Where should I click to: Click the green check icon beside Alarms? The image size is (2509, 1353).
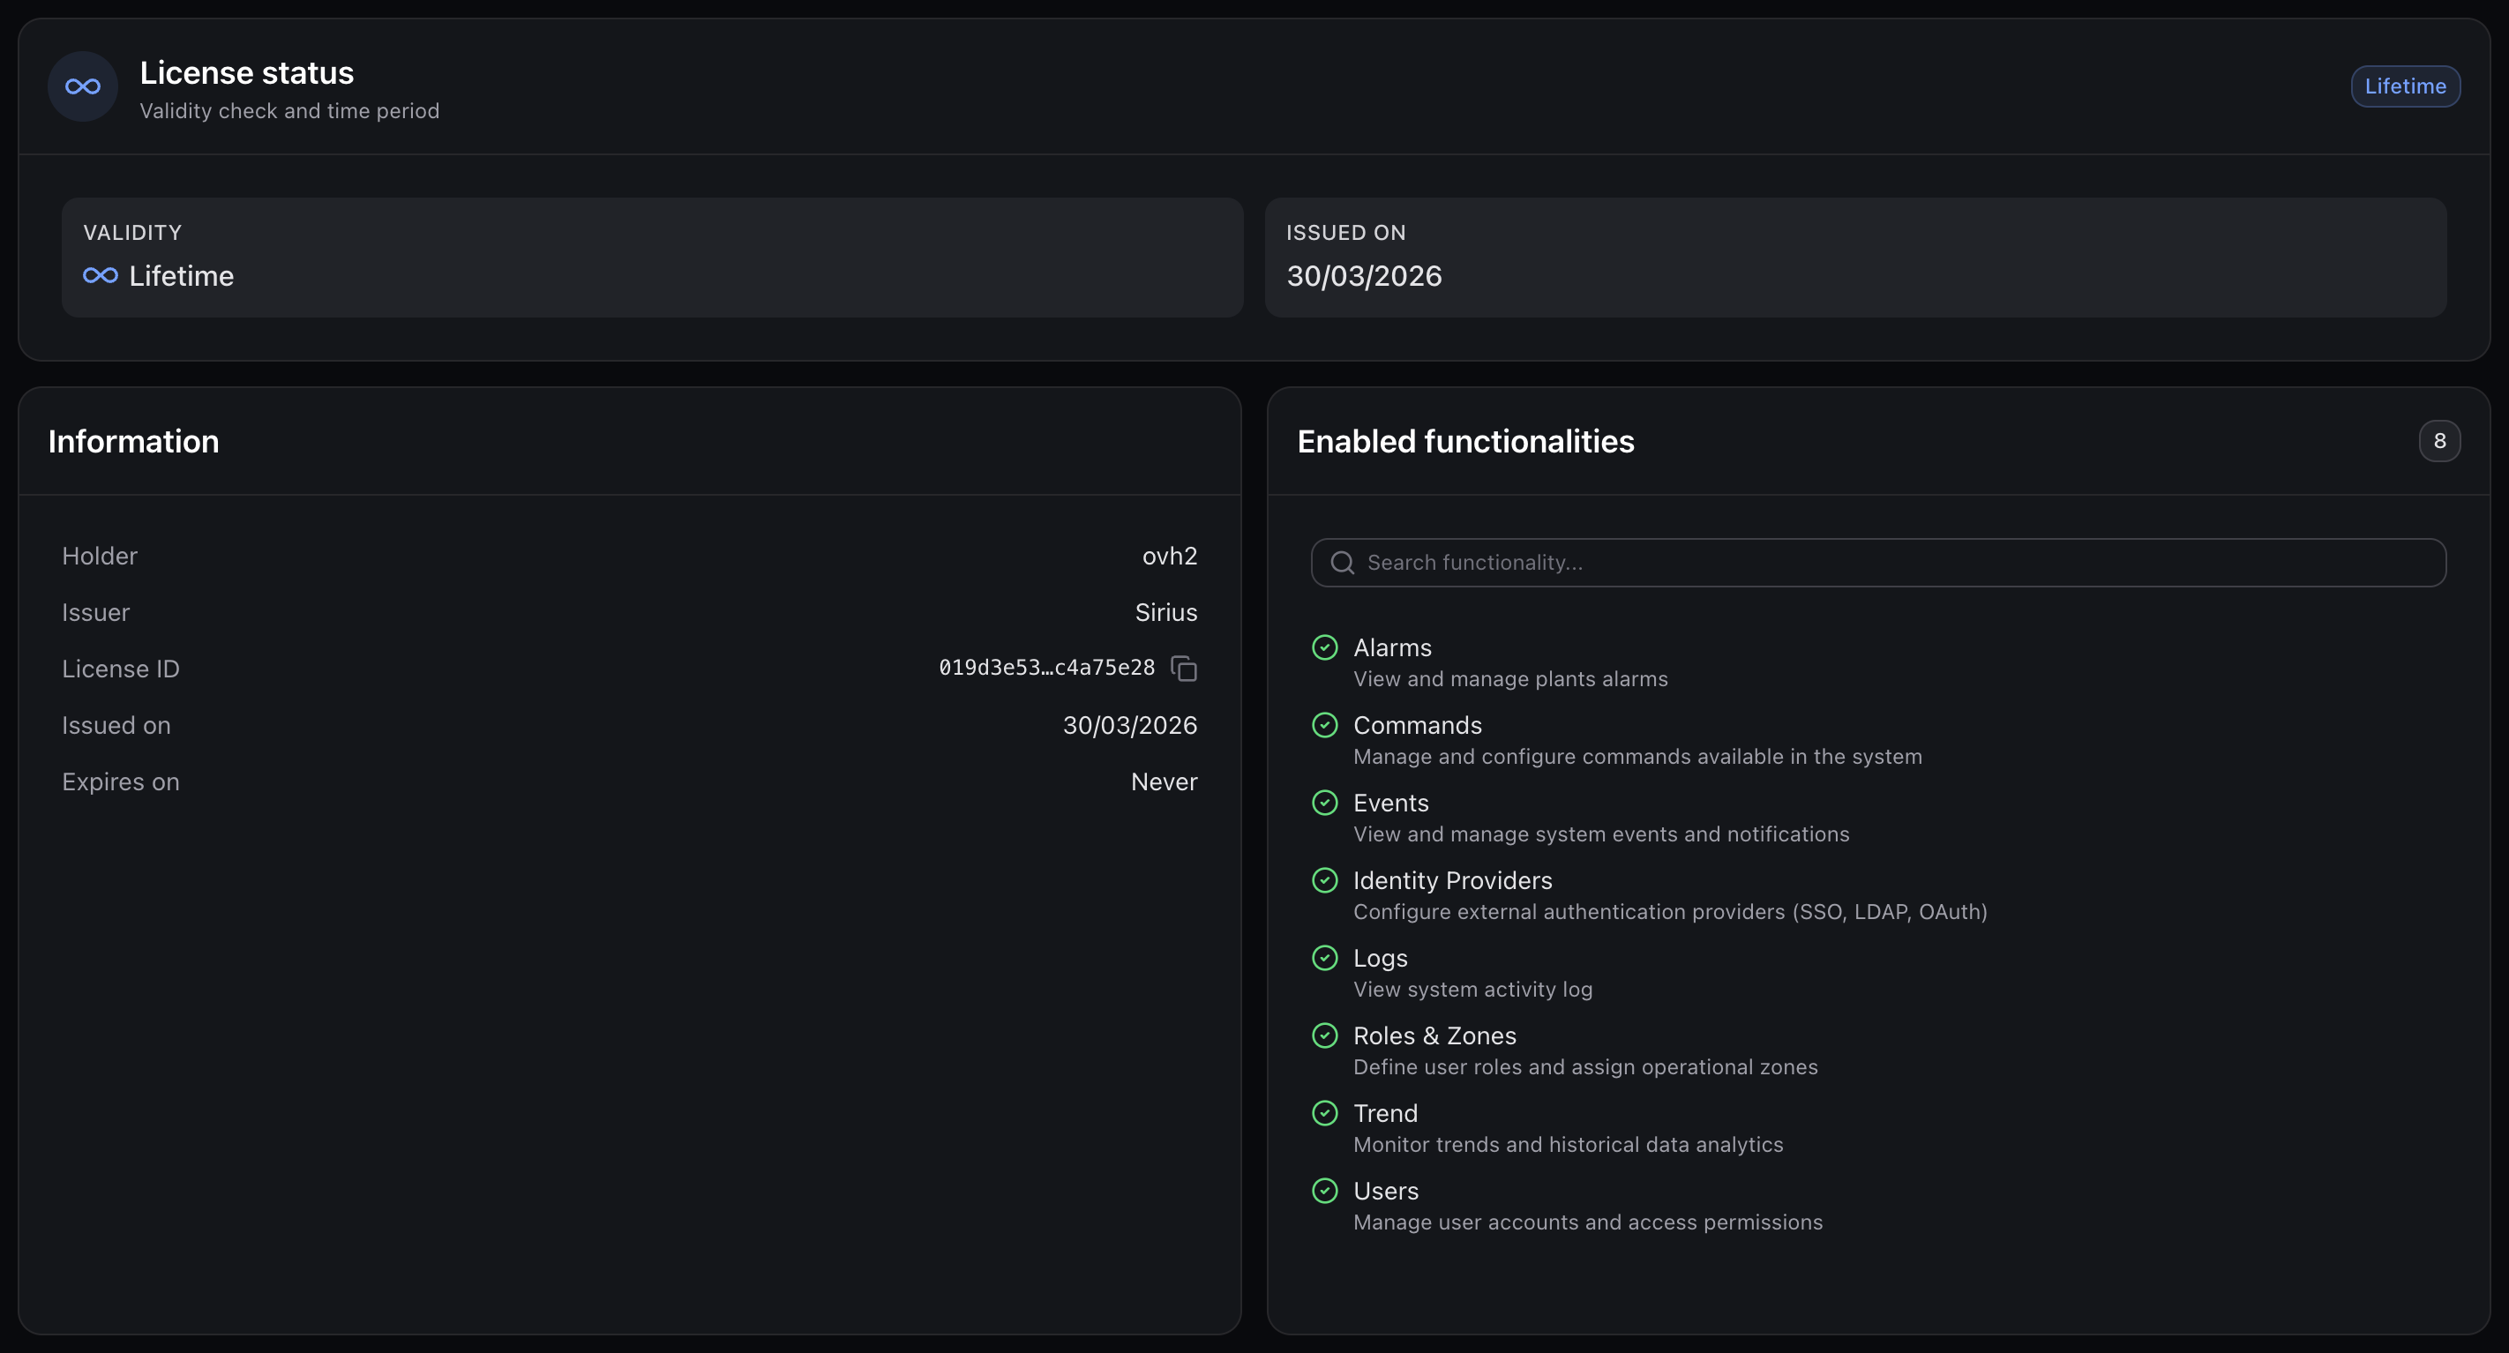coord(1324,647)
